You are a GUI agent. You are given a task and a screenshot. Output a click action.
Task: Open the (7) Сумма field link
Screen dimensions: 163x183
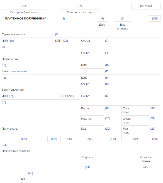pos(107,41)
